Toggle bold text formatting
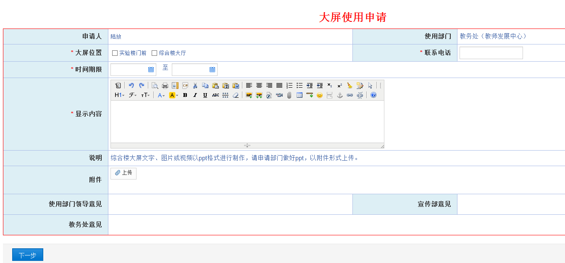Image resolution: width=565 pixels, height=263 pixels. (x=185, y=95)
